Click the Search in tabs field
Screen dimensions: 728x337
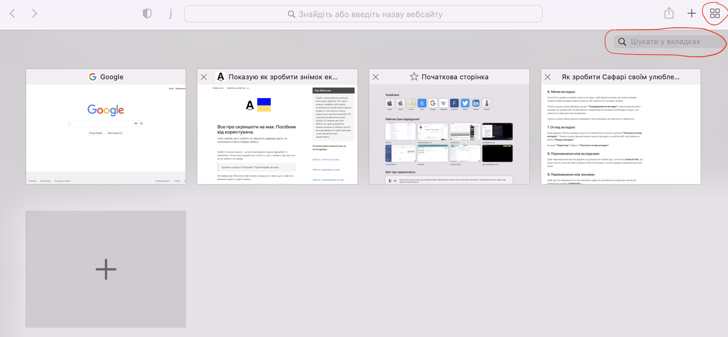tap(669, 42)
